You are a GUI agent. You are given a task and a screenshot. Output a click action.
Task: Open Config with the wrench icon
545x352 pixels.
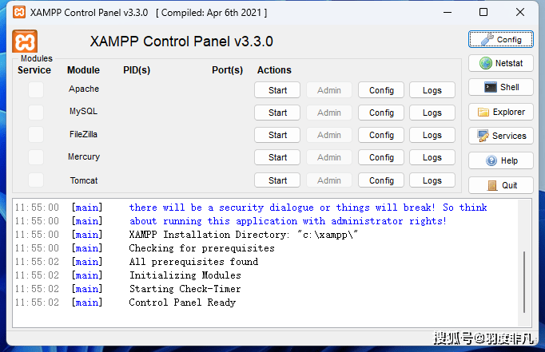pos(500,39)
